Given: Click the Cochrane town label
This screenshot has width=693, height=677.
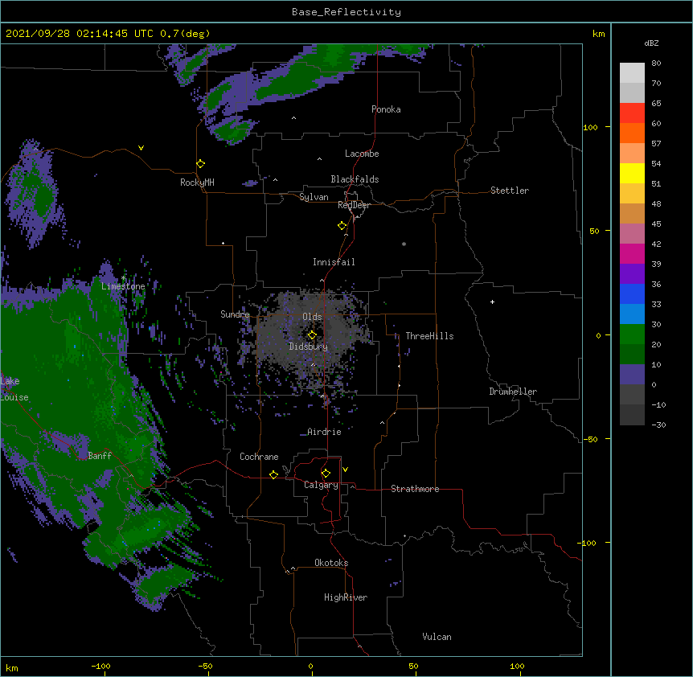Looking at the screenshot, I should click(259, 457).
